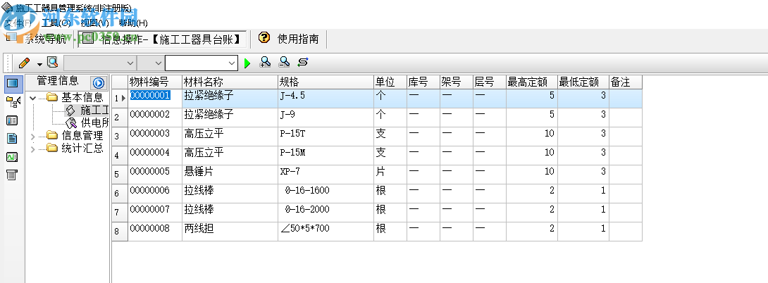Click the XP-7 specification cell
The width and height of the screenshot is (768, 283).
(326, 175)
